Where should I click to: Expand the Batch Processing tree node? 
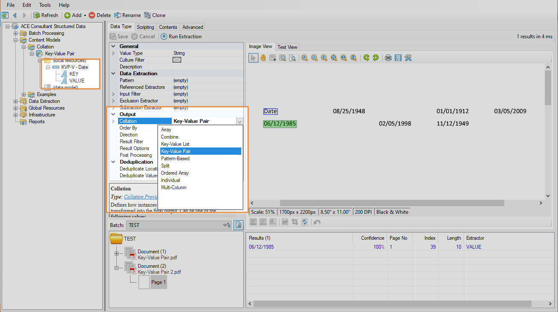click(16, 33)
